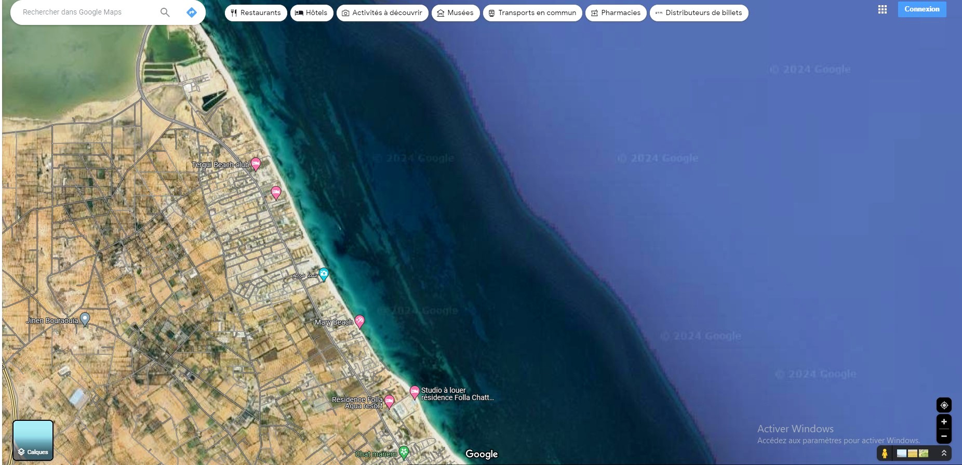
Task: Expand the imagery strip with double chevron
Action: pyautogui.click(x=944, y=454)
